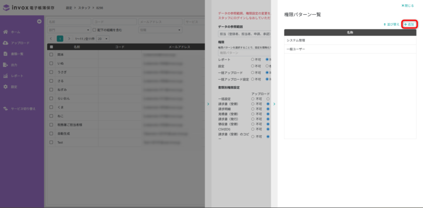Check the box for 岡本 row

[x=51, y=55]
